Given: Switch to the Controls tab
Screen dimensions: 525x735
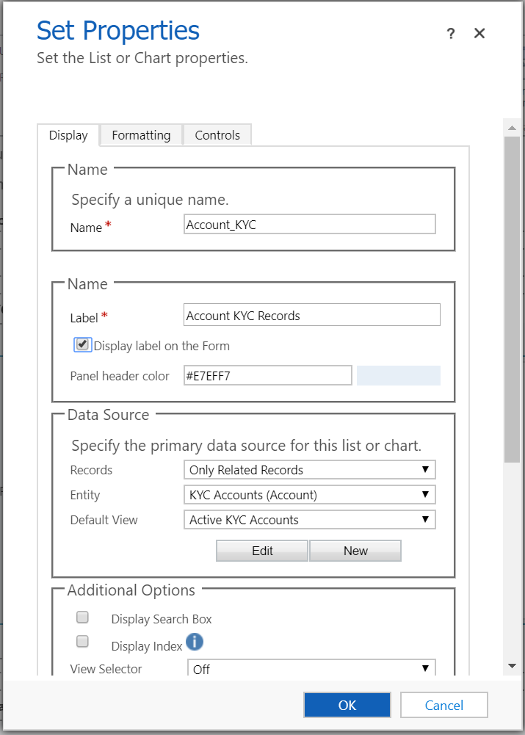Looking at the screenshot, I should coord(217,135).
